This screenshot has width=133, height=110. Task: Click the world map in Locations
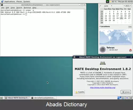(115, 37)
